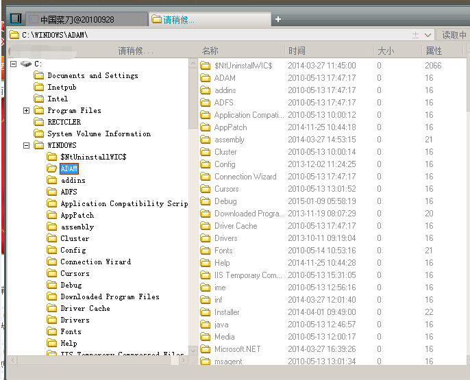The image size is (470, 380).
Task: Select the Inetpub folder in tree
Action: pos(62,87)
